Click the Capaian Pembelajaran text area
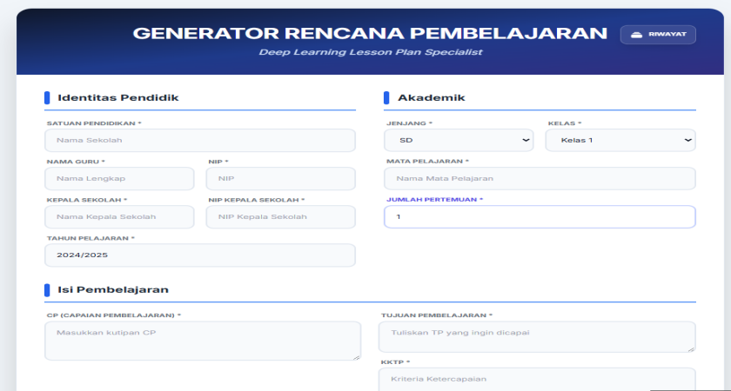The width and height of the screenshot is (731, 391). pos(202,340)
